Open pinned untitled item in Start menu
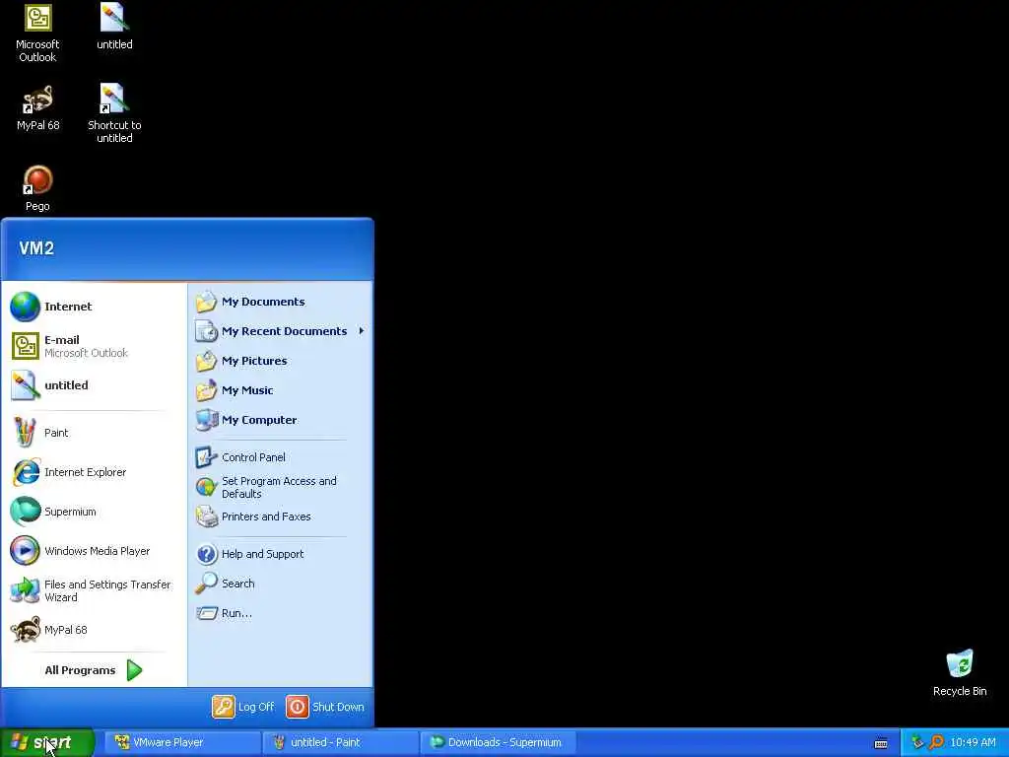The image size is (1009, 757). click(95, 385)
